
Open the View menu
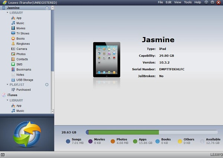click(x=178, y=3)
